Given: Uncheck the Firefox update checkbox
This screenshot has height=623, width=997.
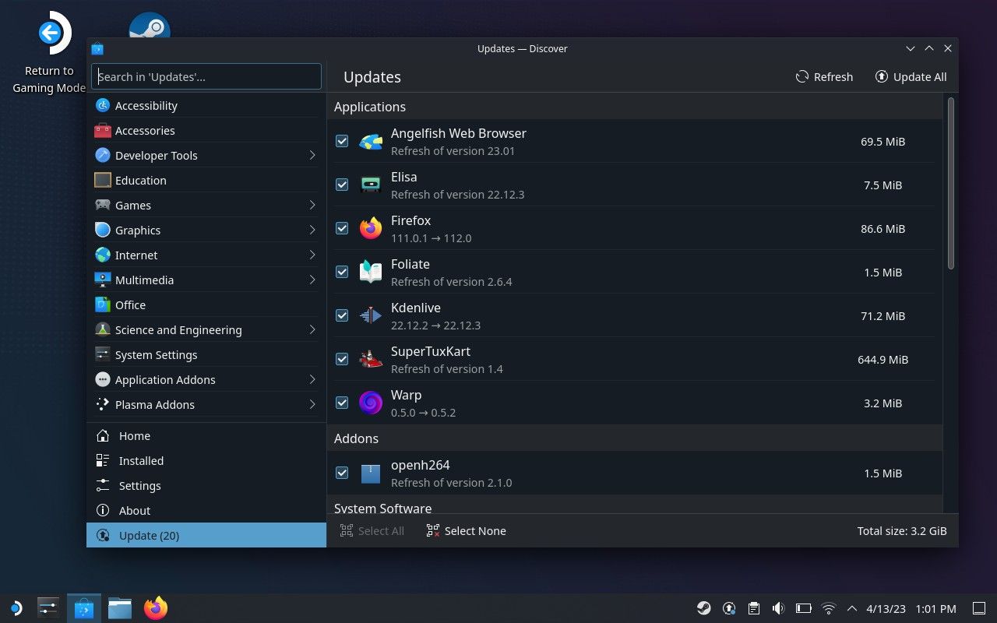Looking at the screenshot, I should pos(342,229).
